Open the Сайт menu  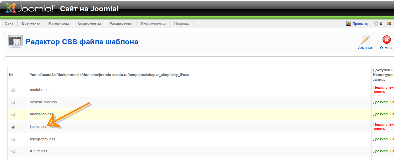point(9,24)
